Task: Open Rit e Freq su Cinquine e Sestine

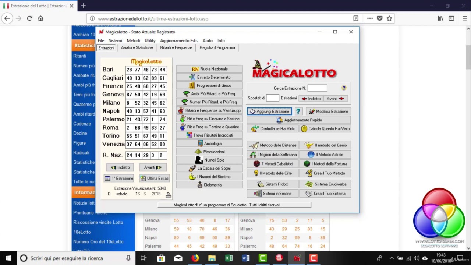Action: click(x=209, y=119)
